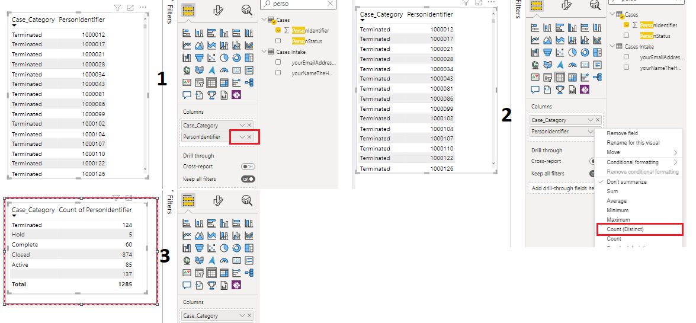The height and width of the screenshot is (323, 696).
Task: Pick Multi-row card beside the Count of PersonIdentifier table
Action: click(x=249, y=260)
